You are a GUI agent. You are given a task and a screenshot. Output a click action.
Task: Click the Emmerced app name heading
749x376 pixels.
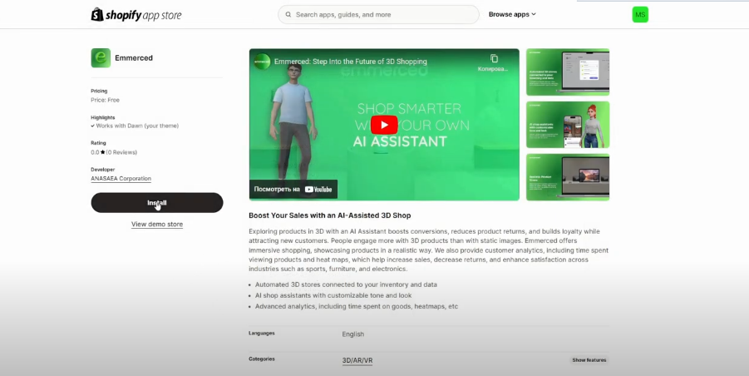[134, 57]
